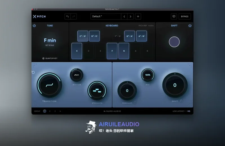Toggle the D#/Eb key
Image resolution: width=225 pixels, height=146 pixels.
point(94,36)
